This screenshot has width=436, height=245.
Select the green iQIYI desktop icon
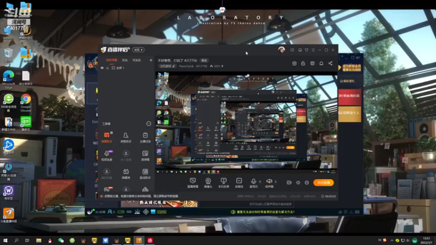[26, 124]
